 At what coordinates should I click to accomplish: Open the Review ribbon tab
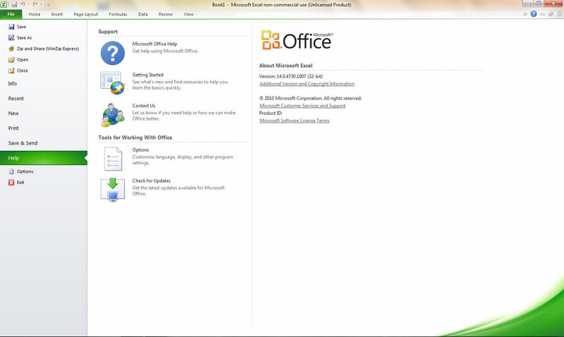[166, 14]
